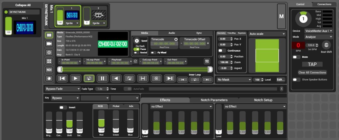The image size is (339, 140).
Task: Click the random play mode asterisk button
Action: 156,79
